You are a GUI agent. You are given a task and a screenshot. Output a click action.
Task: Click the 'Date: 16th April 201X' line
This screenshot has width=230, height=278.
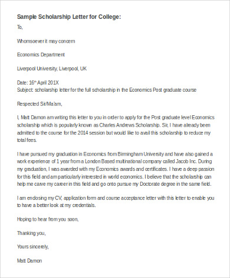point(38,82)
